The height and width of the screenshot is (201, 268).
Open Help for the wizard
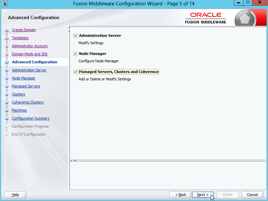tap(15, 195)
